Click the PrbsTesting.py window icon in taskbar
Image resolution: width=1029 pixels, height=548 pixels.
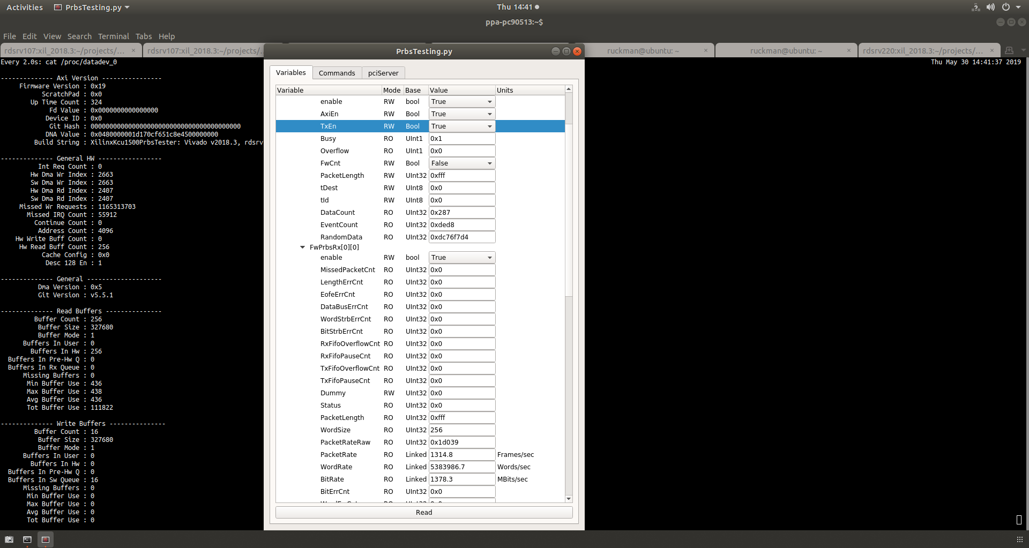(x=46, y=539)
